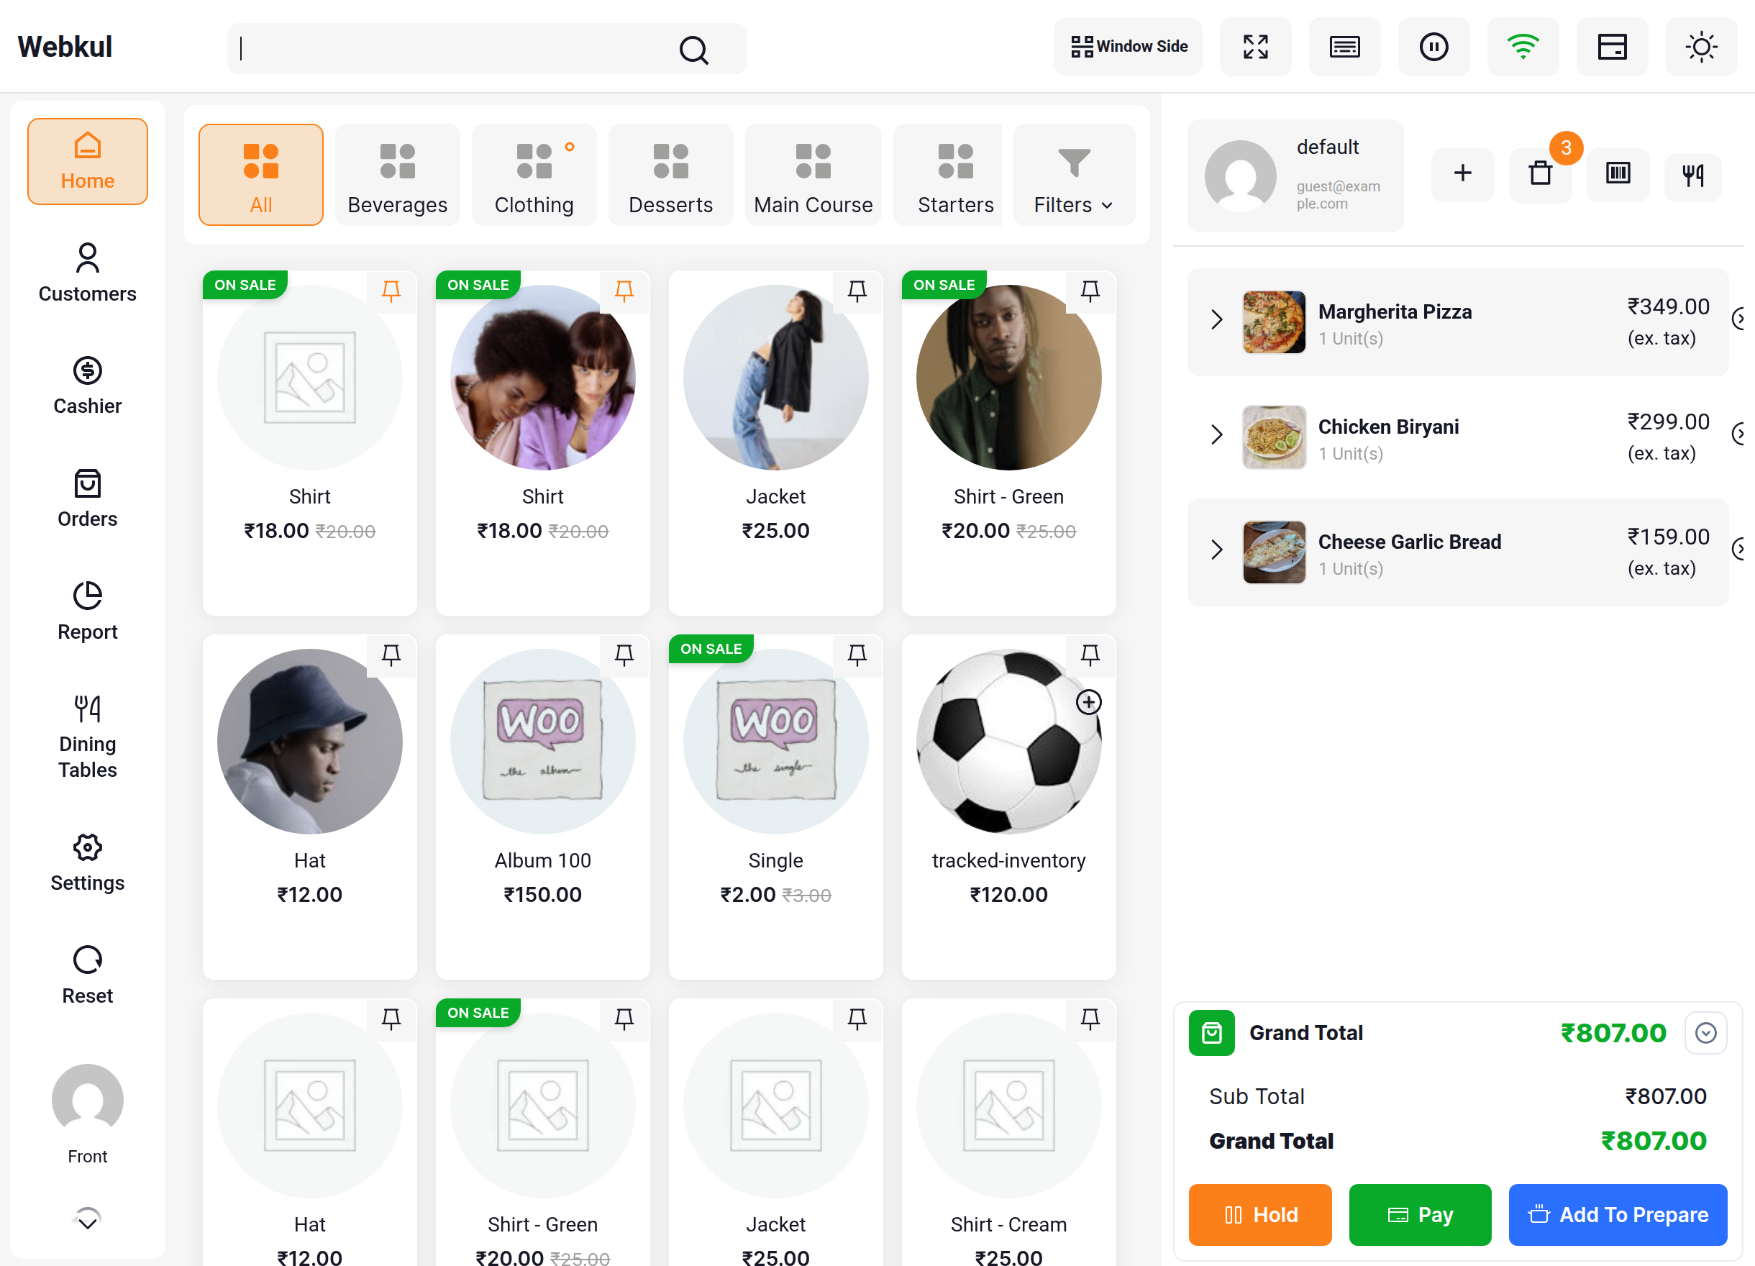Click the Margherita Pizza thumbnail

[1274, 322]
